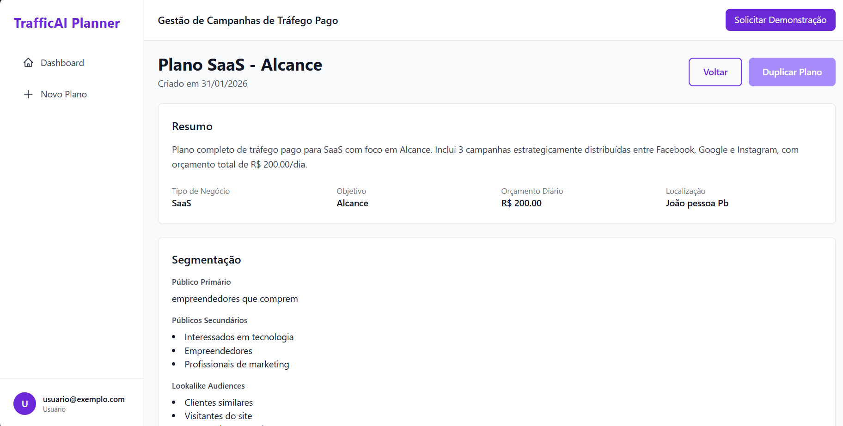Click the 'Clientes similares' lookalike audience

219,402
